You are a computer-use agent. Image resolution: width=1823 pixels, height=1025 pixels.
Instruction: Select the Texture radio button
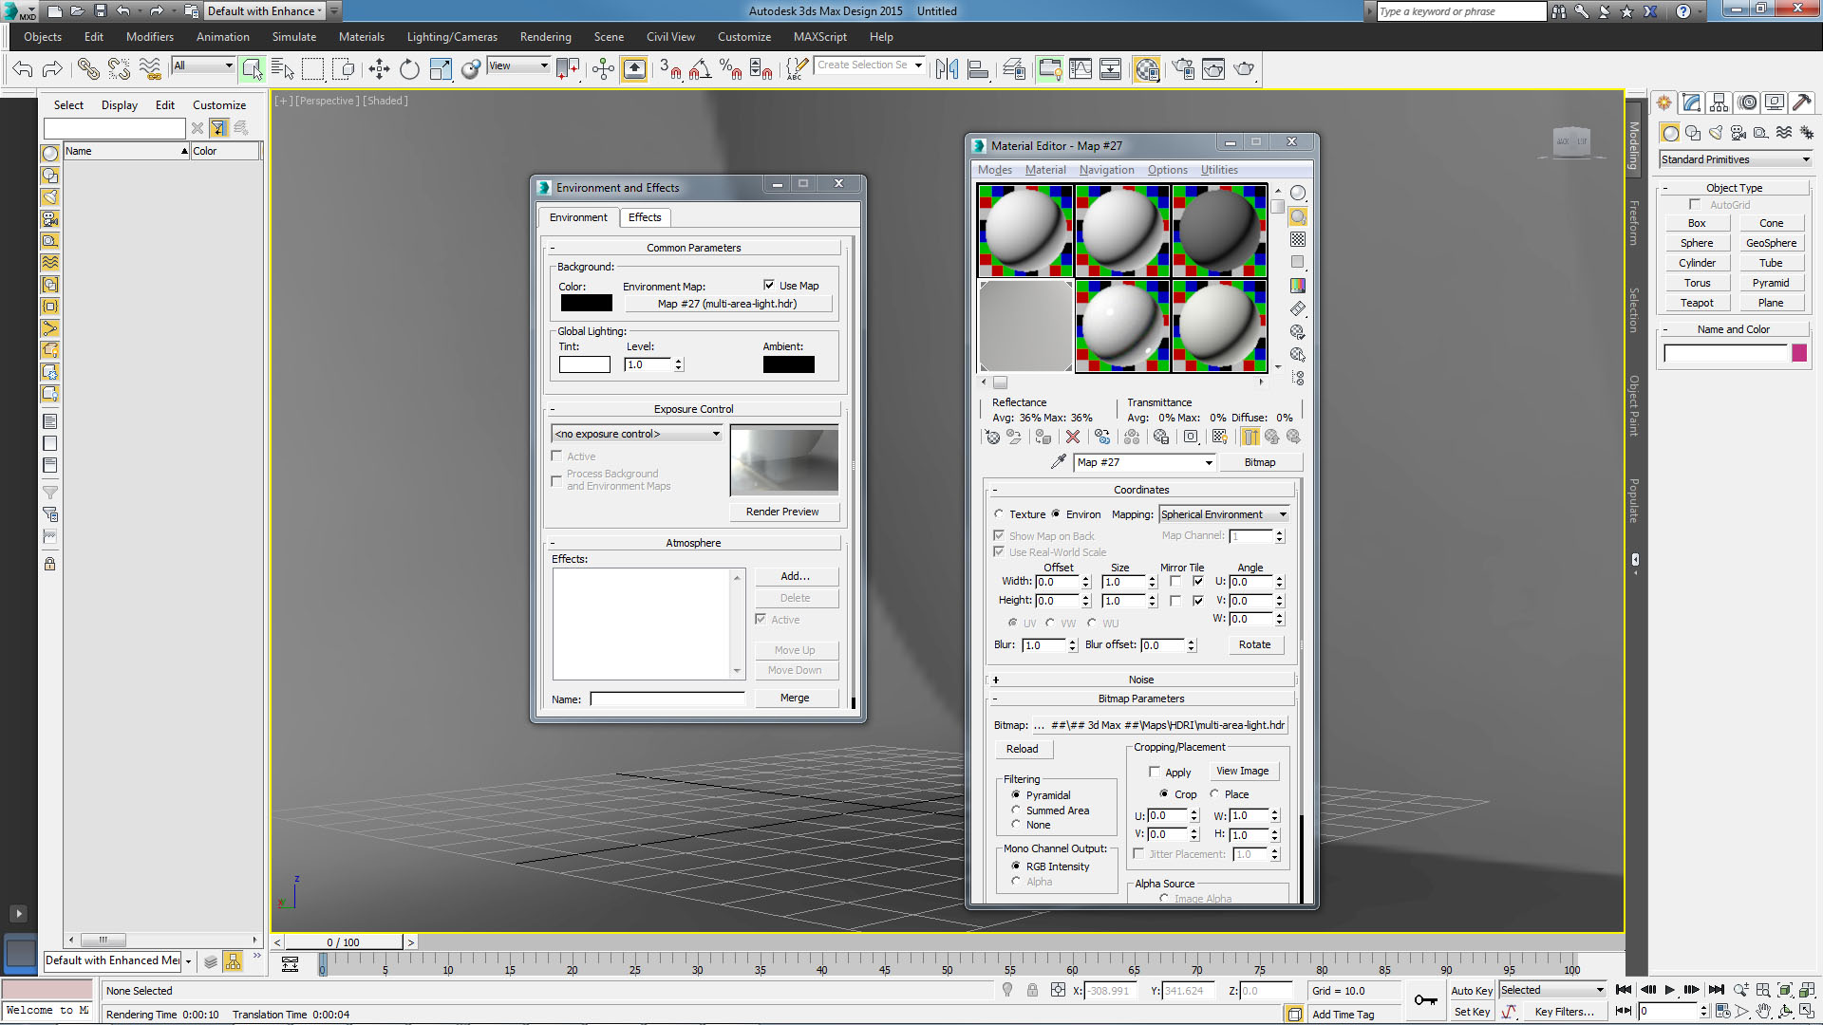[x=999, y=514]
